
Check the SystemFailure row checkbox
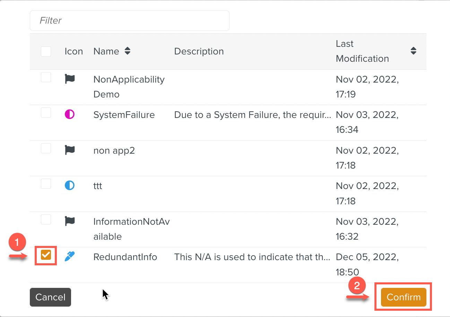pyautogui.click(x=46, y=113)
